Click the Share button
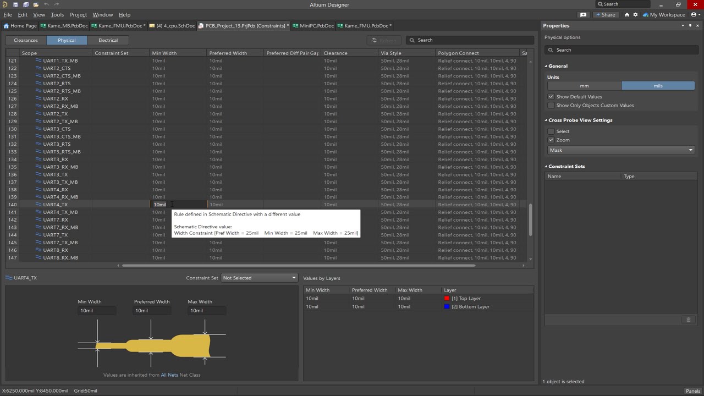 tap(605, 15)
